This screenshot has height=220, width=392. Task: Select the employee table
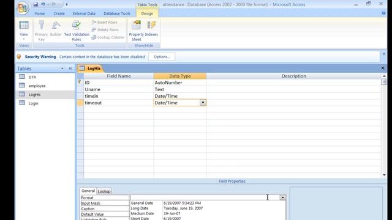pos(45,86)
